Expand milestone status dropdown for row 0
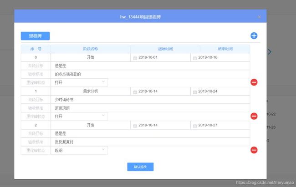Image resolution: width=296 pixels, height=187 pixels. pyautogui.click(x=79, y=82)
